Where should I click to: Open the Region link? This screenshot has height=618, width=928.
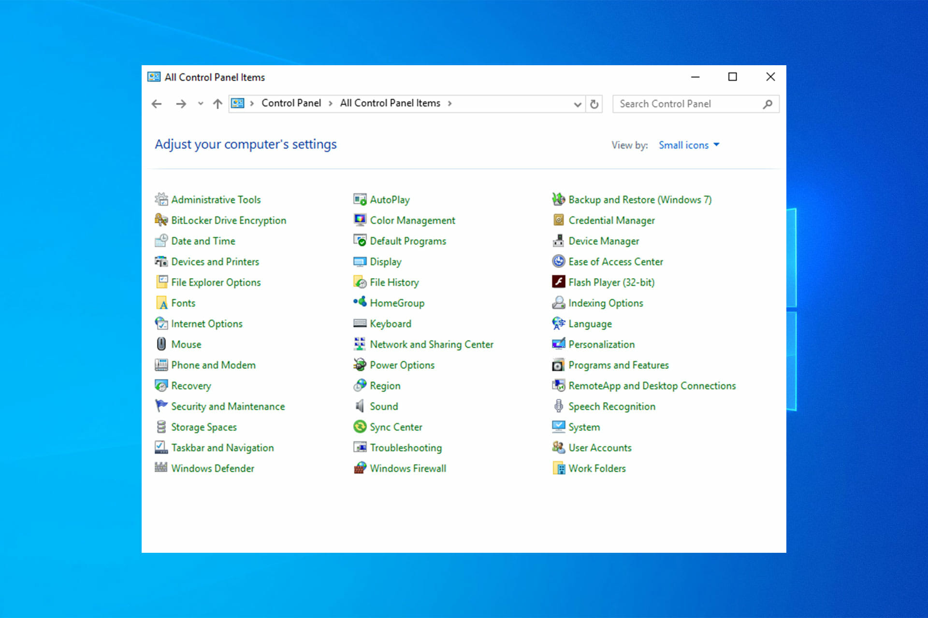(385, 386)
